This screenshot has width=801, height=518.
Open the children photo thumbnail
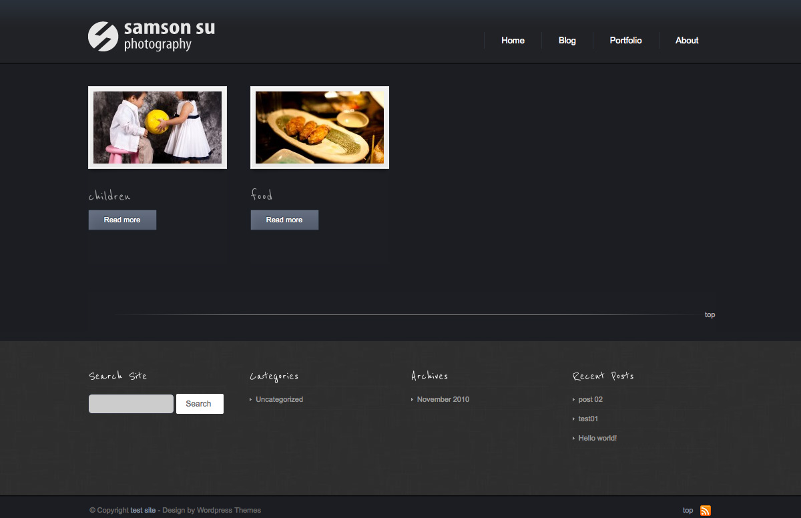pos(158,127)
